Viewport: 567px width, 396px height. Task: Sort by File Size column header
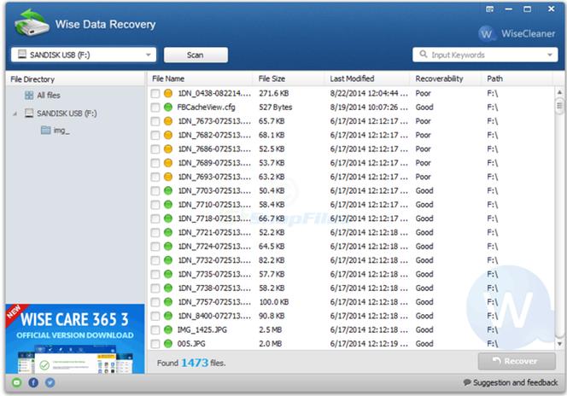[289, 79]
